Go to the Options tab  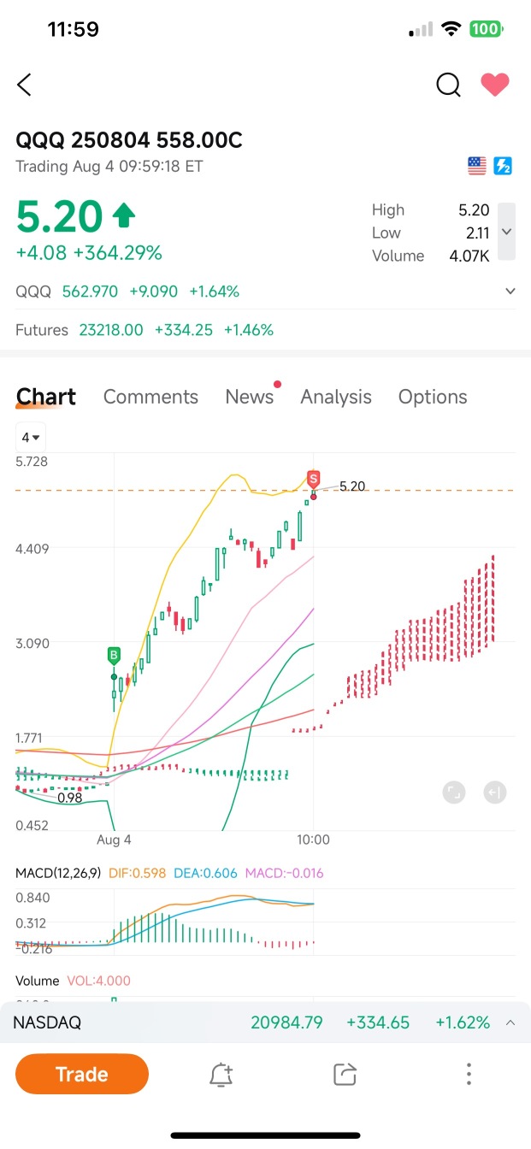[433, 397]
